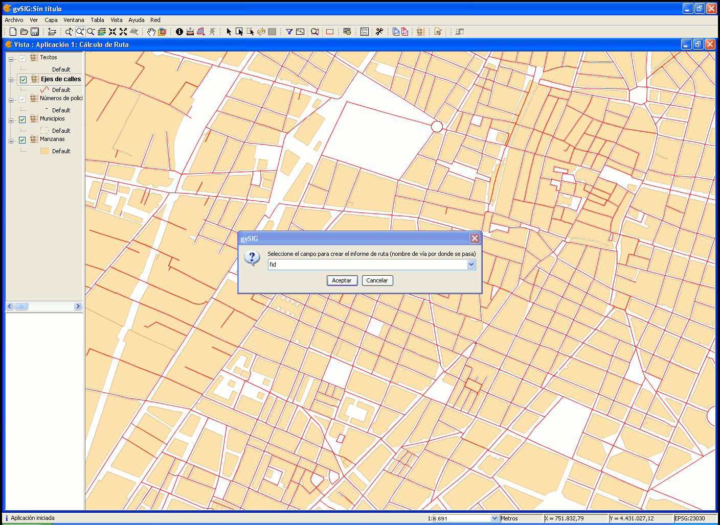720x525 pixels.
Task: Click layer panel scroll left arrow
Action: [x=10, y=306]
